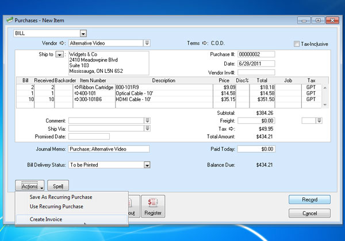Open the BILL type dropdown
Screen dimensions: 345x241
coord(83,33)
